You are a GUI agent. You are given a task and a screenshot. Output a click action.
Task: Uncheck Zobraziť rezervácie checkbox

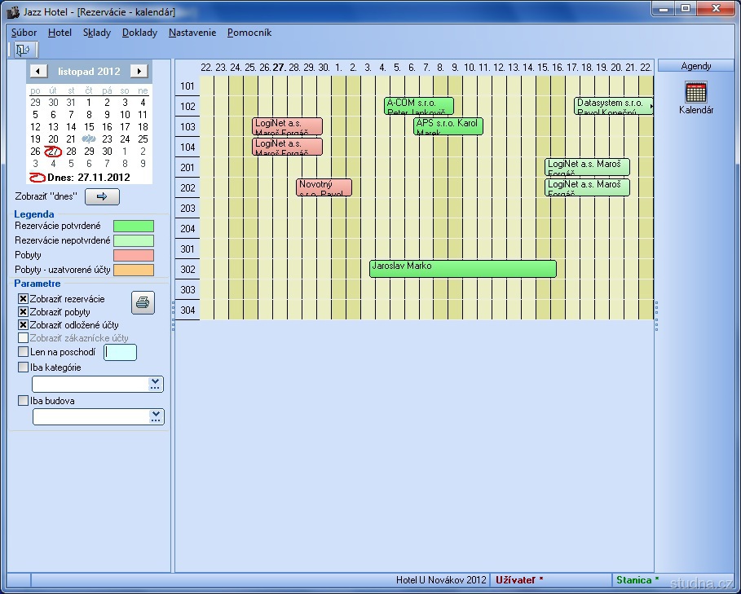[x=23, y=299]
